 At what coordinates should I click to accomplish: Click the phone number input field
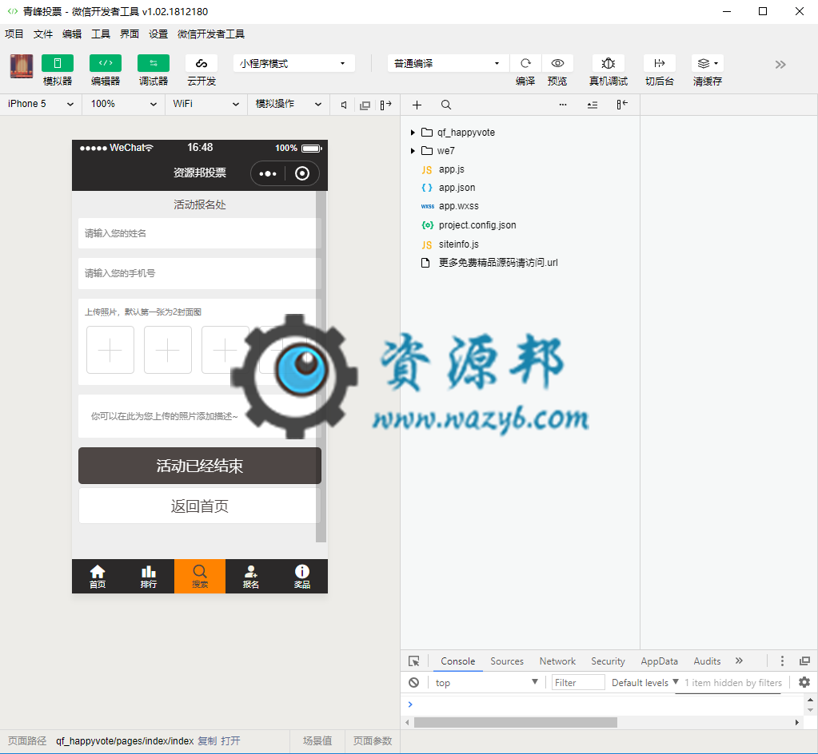coord(200,274)
